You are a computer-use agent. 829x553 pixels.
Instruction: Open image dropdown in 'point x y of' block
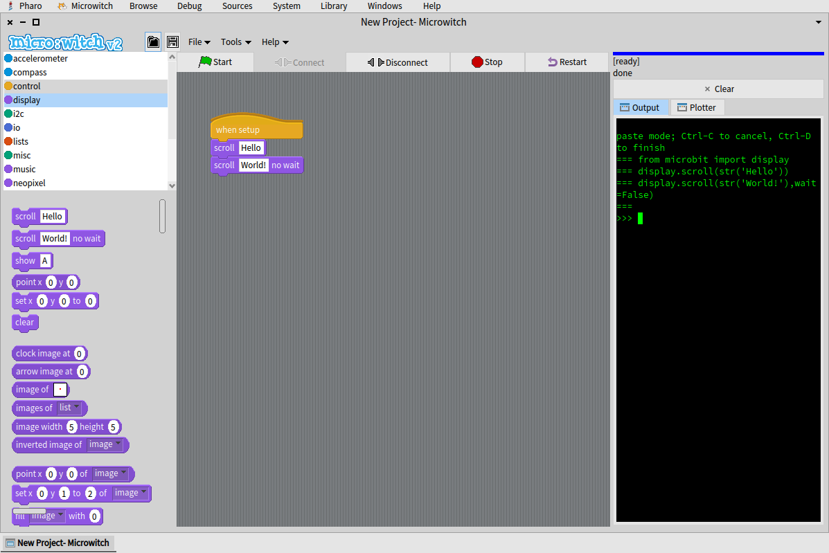click(x=111, y=473)
